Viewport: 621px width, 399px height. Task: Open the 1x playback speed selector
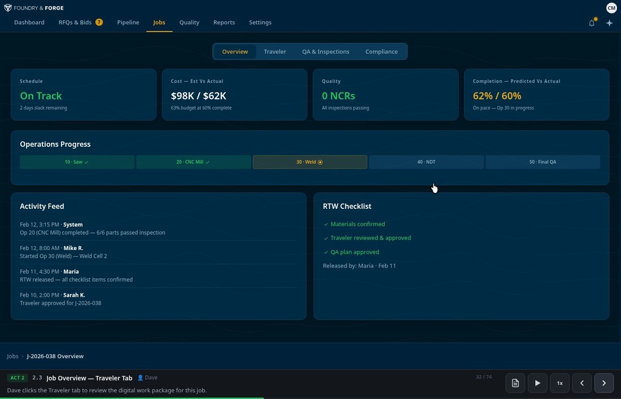pos(559,383)
